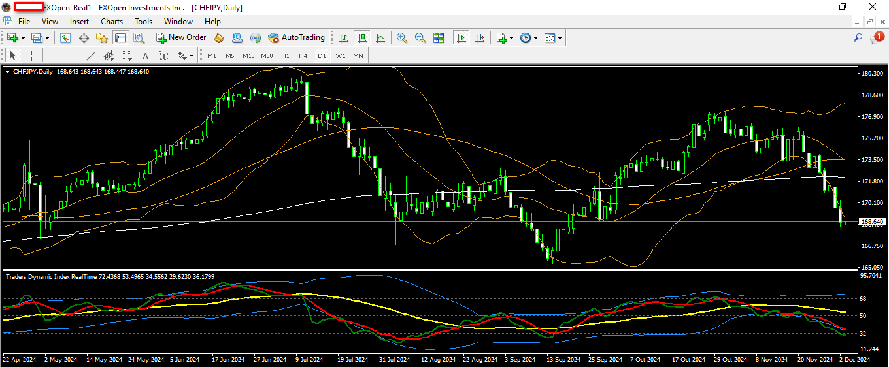Open the Insert menu
The image size is (889, 367).
pos(80,22)
